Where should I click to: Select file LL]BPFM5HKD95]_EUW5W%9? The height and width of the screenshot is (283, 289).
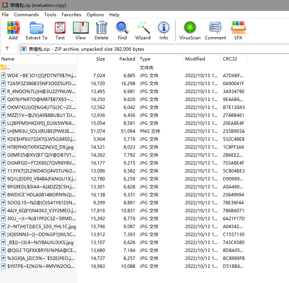point(41,123)
